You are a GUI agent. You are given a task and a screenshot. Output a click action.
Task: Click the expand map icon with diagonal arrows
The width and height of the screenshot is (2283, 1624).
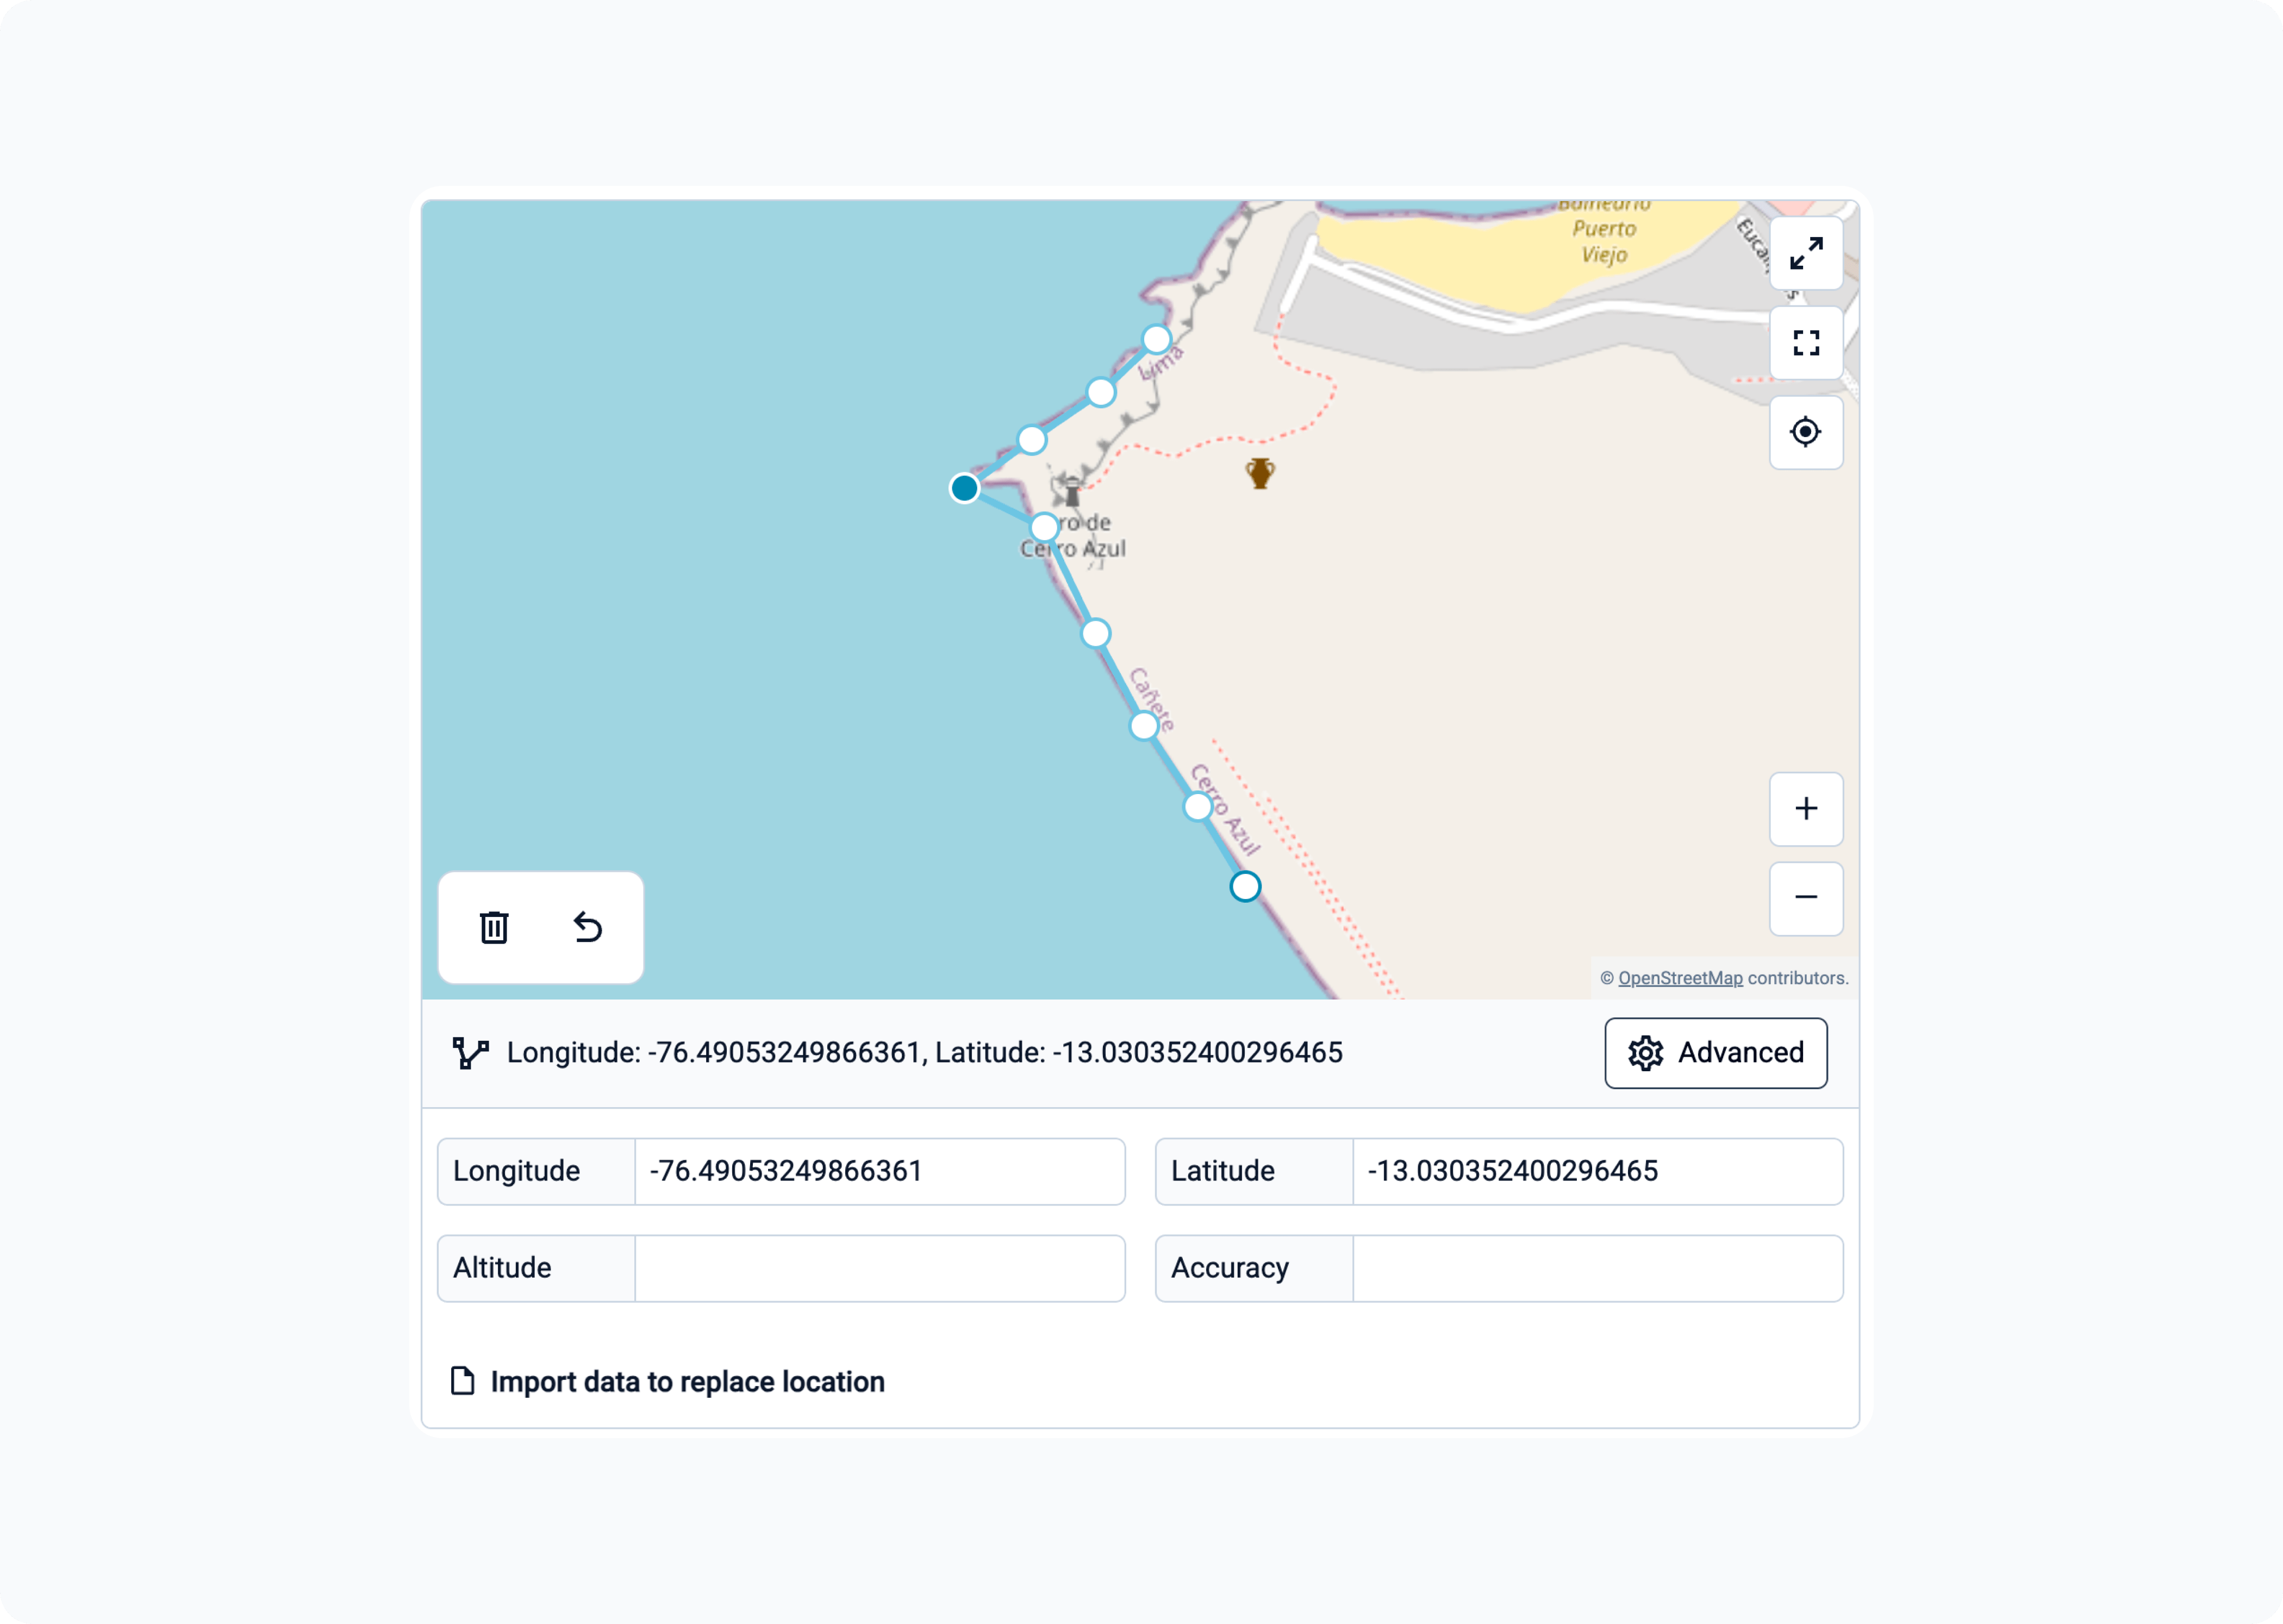(1806, 253)
